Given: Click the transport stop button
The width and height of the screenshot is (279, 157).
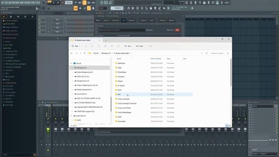Looking at the screenshot, I should 58,3.
